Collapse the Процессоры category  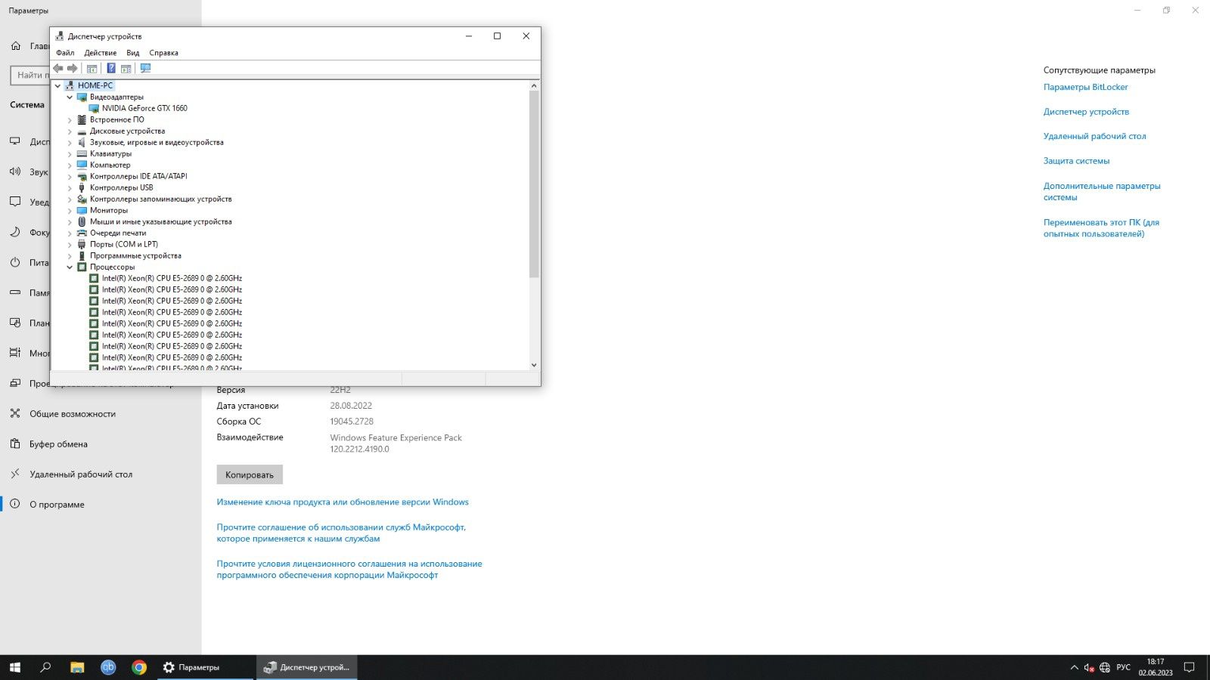tap(70, 267)
